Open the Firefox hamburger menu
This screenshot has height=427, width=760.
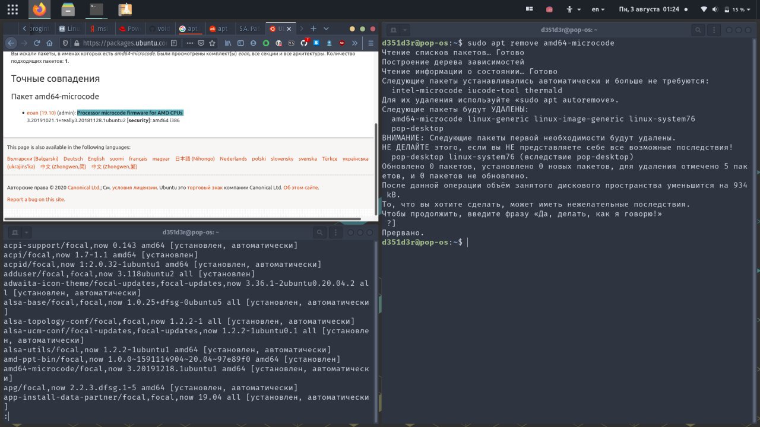point(371,43)
